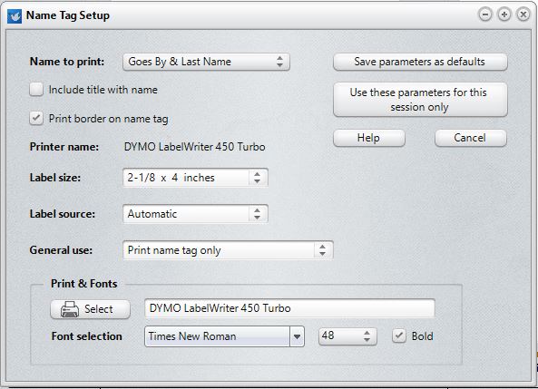Click the DYMO LabelWriter printer text field
This screenshot has height=389, width=538.
pos(289,308)
